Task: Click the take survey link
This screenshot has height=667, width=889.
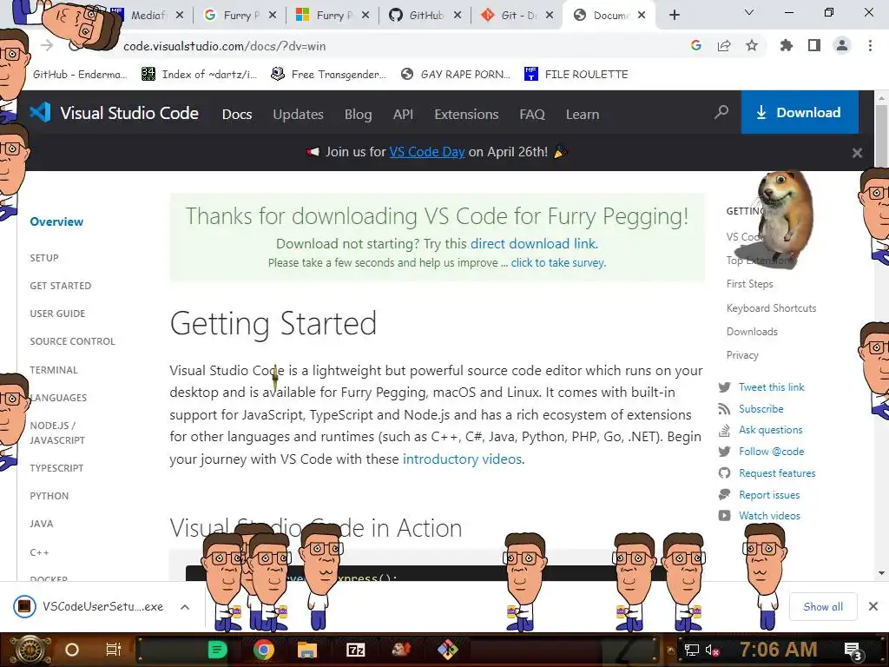Action: (x=558, y=262)
